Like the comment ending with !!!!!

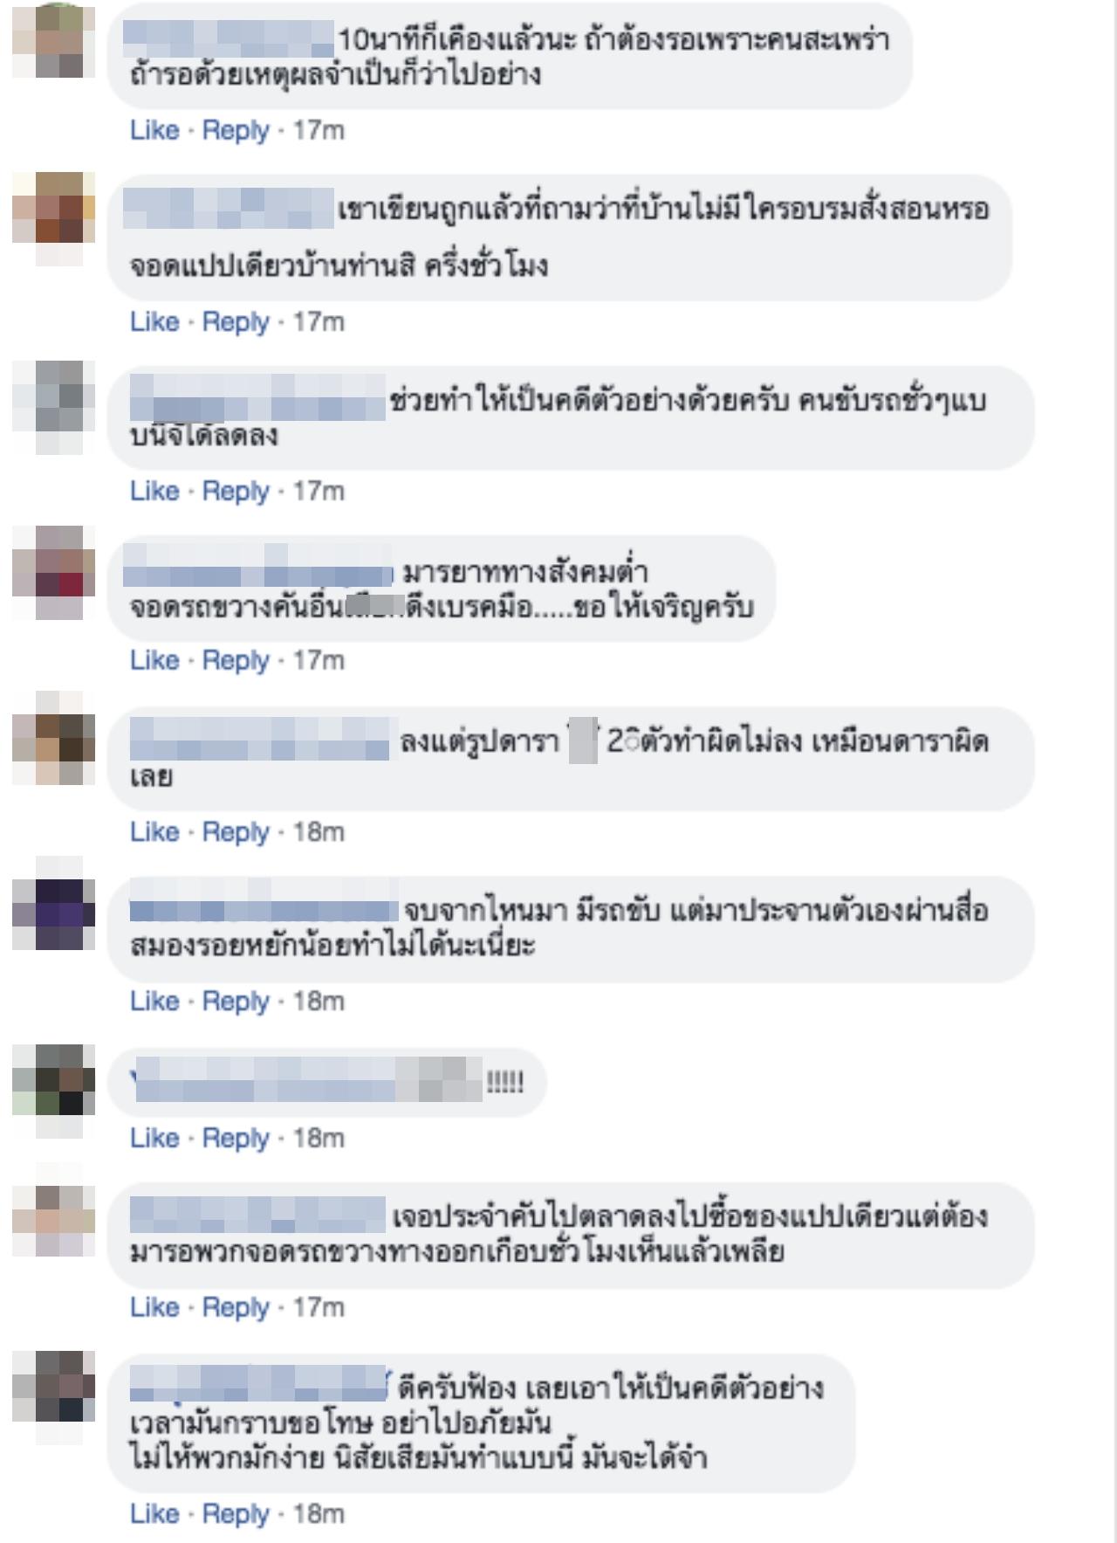click(x=154, y=1138)
